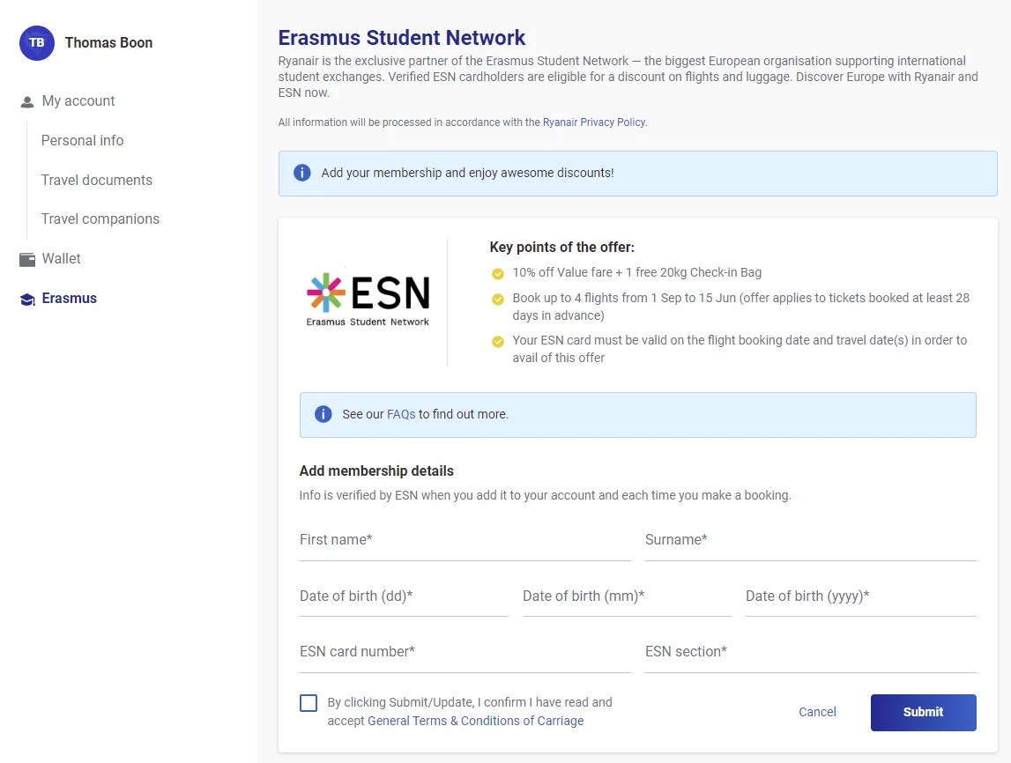
Task: Open the Ryanair Privacy Policy link
Action: [594, 122]
